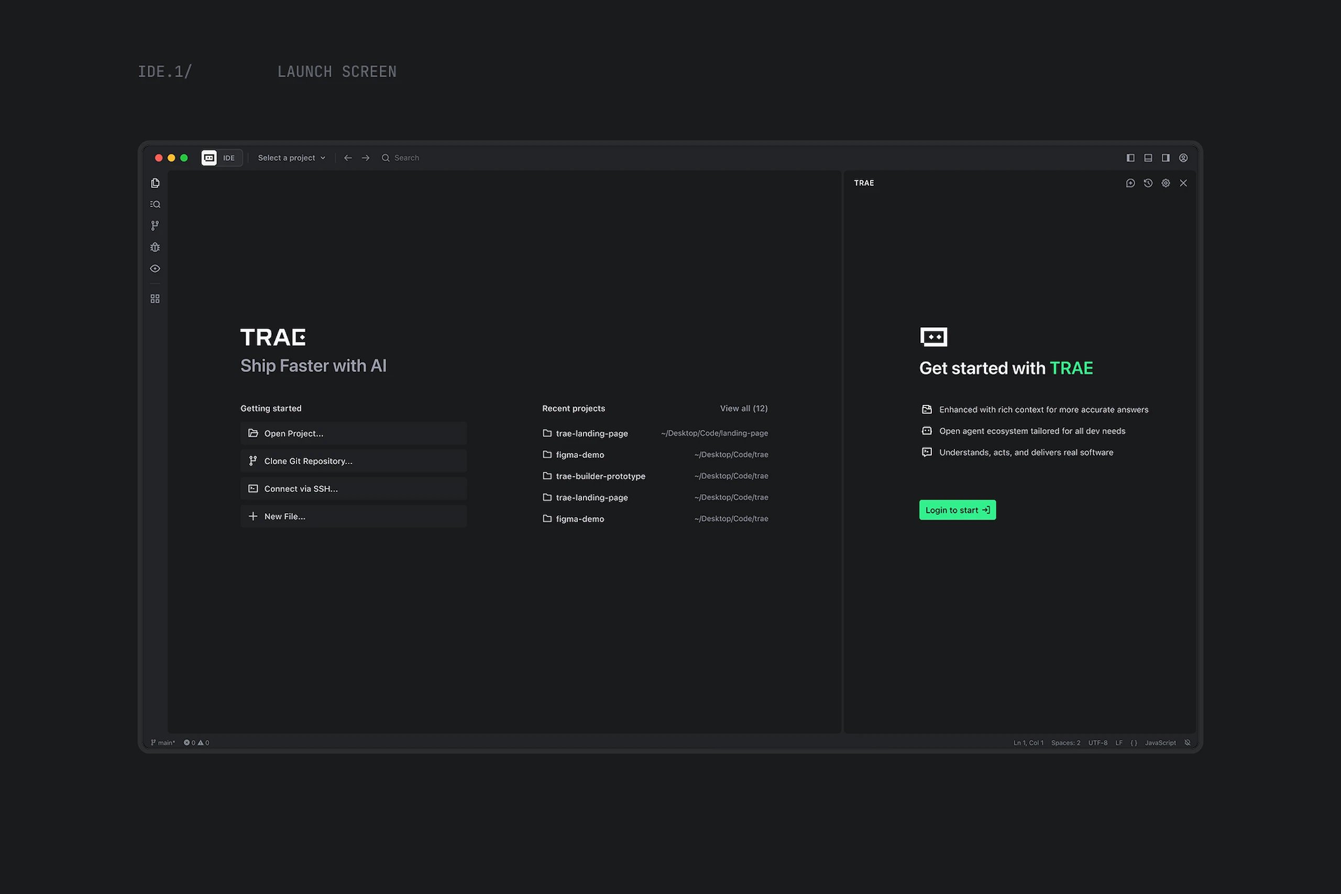
Task: Change language mode from JavaScript
Action: pos(1160,742)
